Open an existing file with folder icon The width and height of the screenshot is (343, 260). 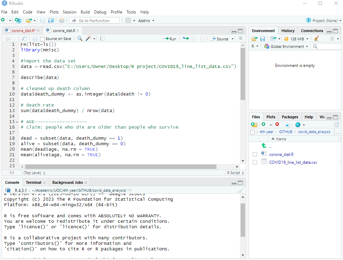pos(29,20)
